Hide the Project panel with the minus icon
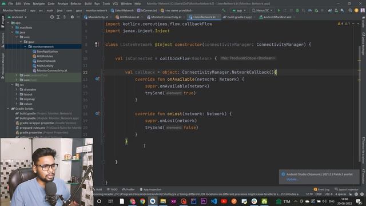Screen dimensions: 366x206 point(78,17)
